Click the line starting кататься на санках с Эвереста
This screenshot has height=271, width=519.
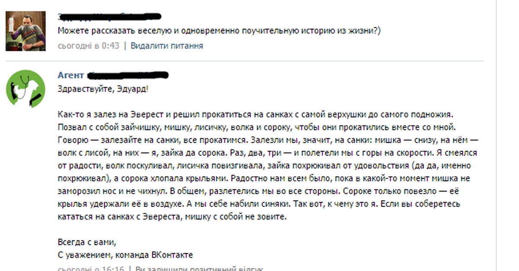point(172,217)
